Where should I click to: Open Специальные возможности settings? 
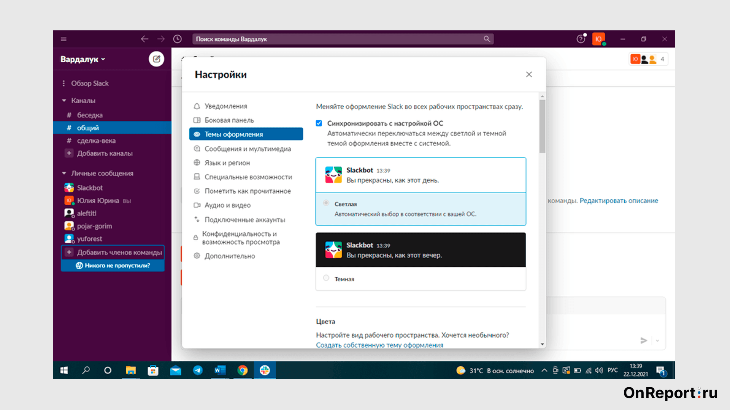click(x=246, y=177)
